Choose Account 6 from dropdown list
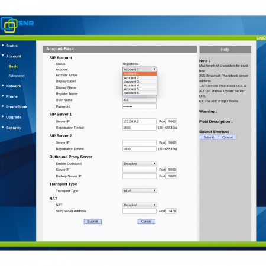This screenshot has height=266, width=266. pos(140,93)
